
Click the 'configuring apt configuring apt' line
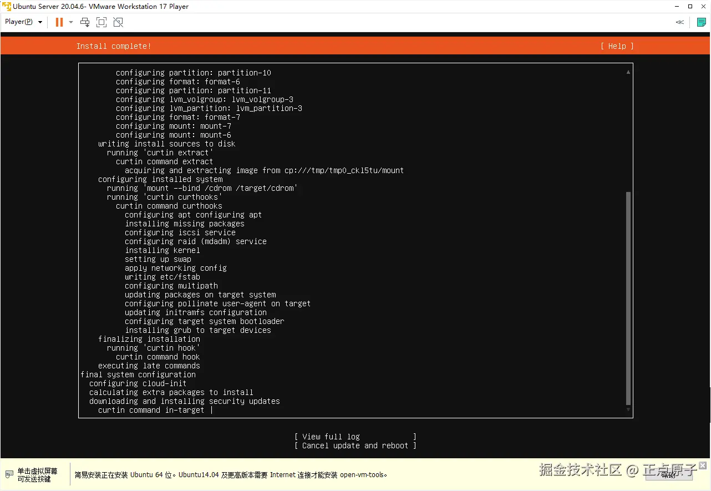pos(194,215)
